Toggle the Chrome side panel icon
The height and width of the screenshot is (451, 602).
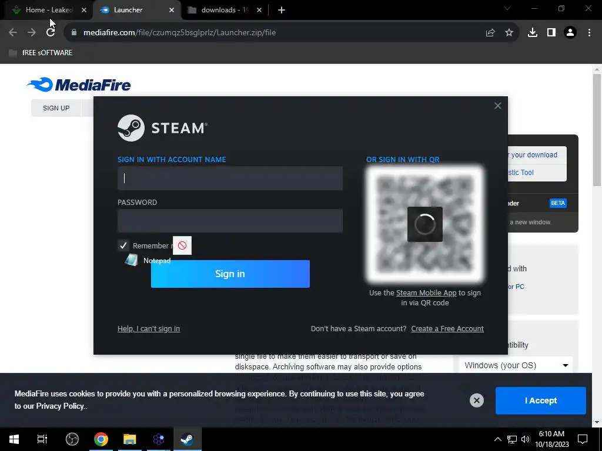(x=551, y=33)
